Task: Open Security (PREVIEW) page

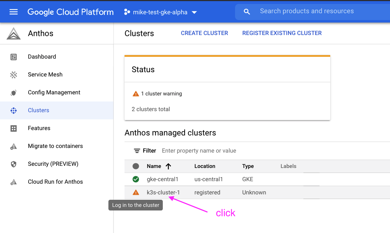Action: coord(53,164)
